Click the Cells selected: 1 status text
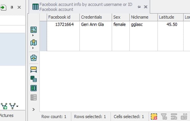The width and height of the screenshot is (190, 121). click(129, 116)
